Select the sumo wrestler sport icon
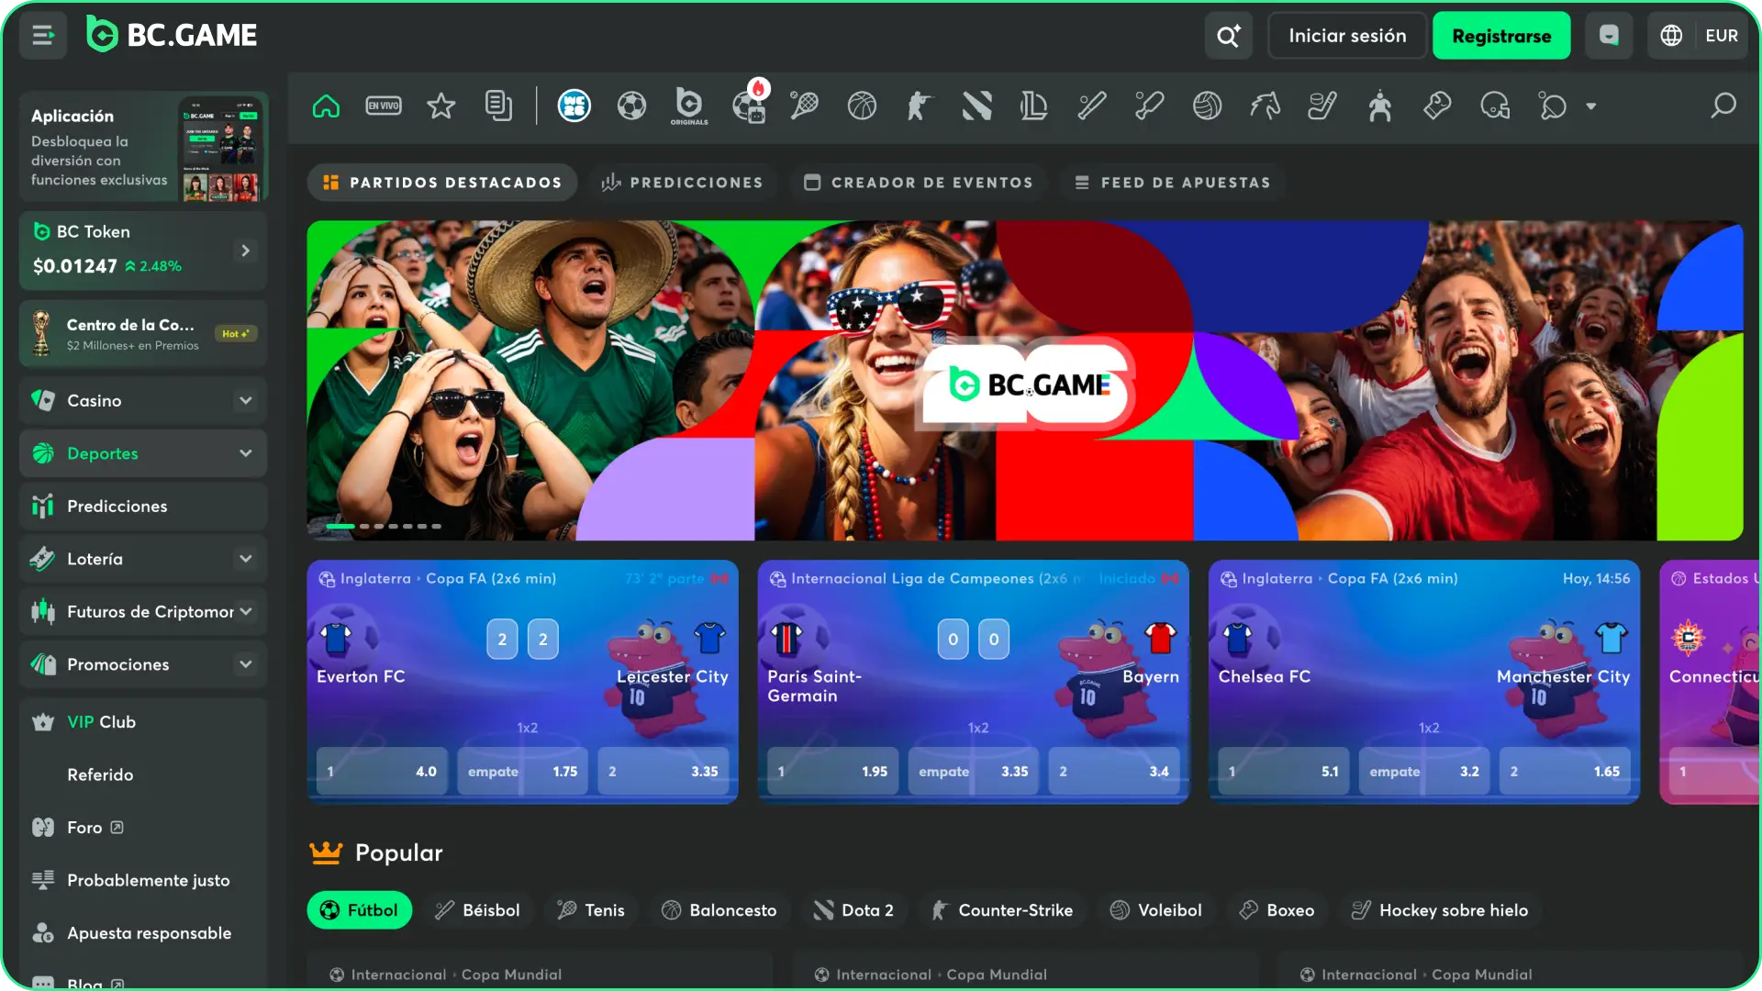 pos(1379,106)
